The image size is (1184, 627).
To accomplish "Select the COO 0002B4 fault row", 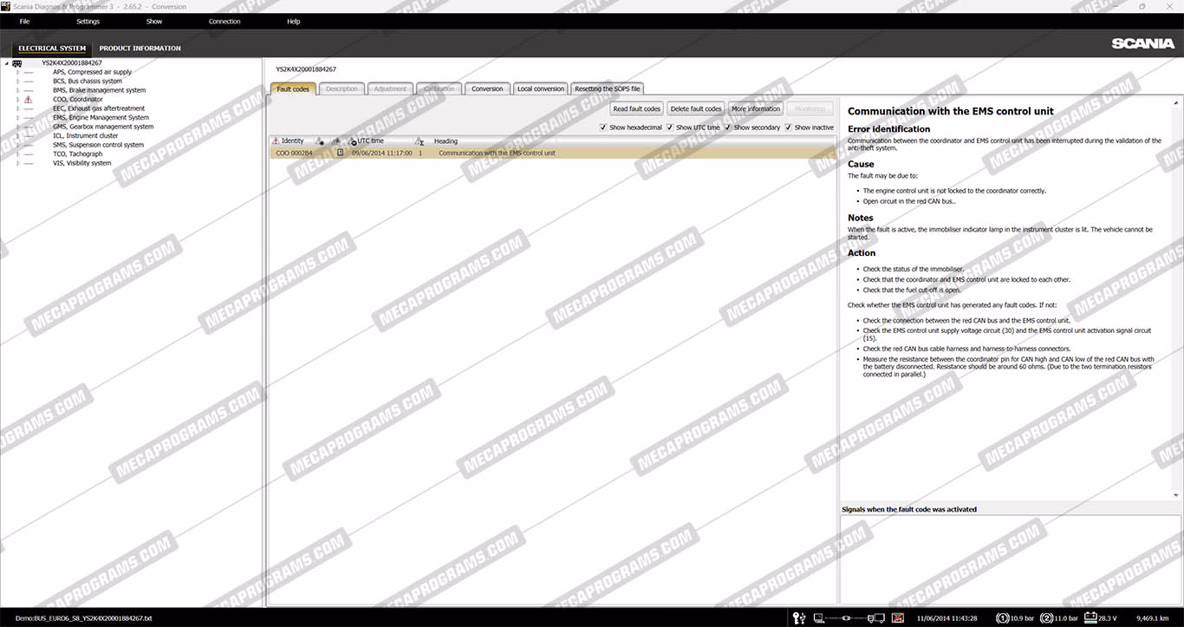I will [553, 153].
